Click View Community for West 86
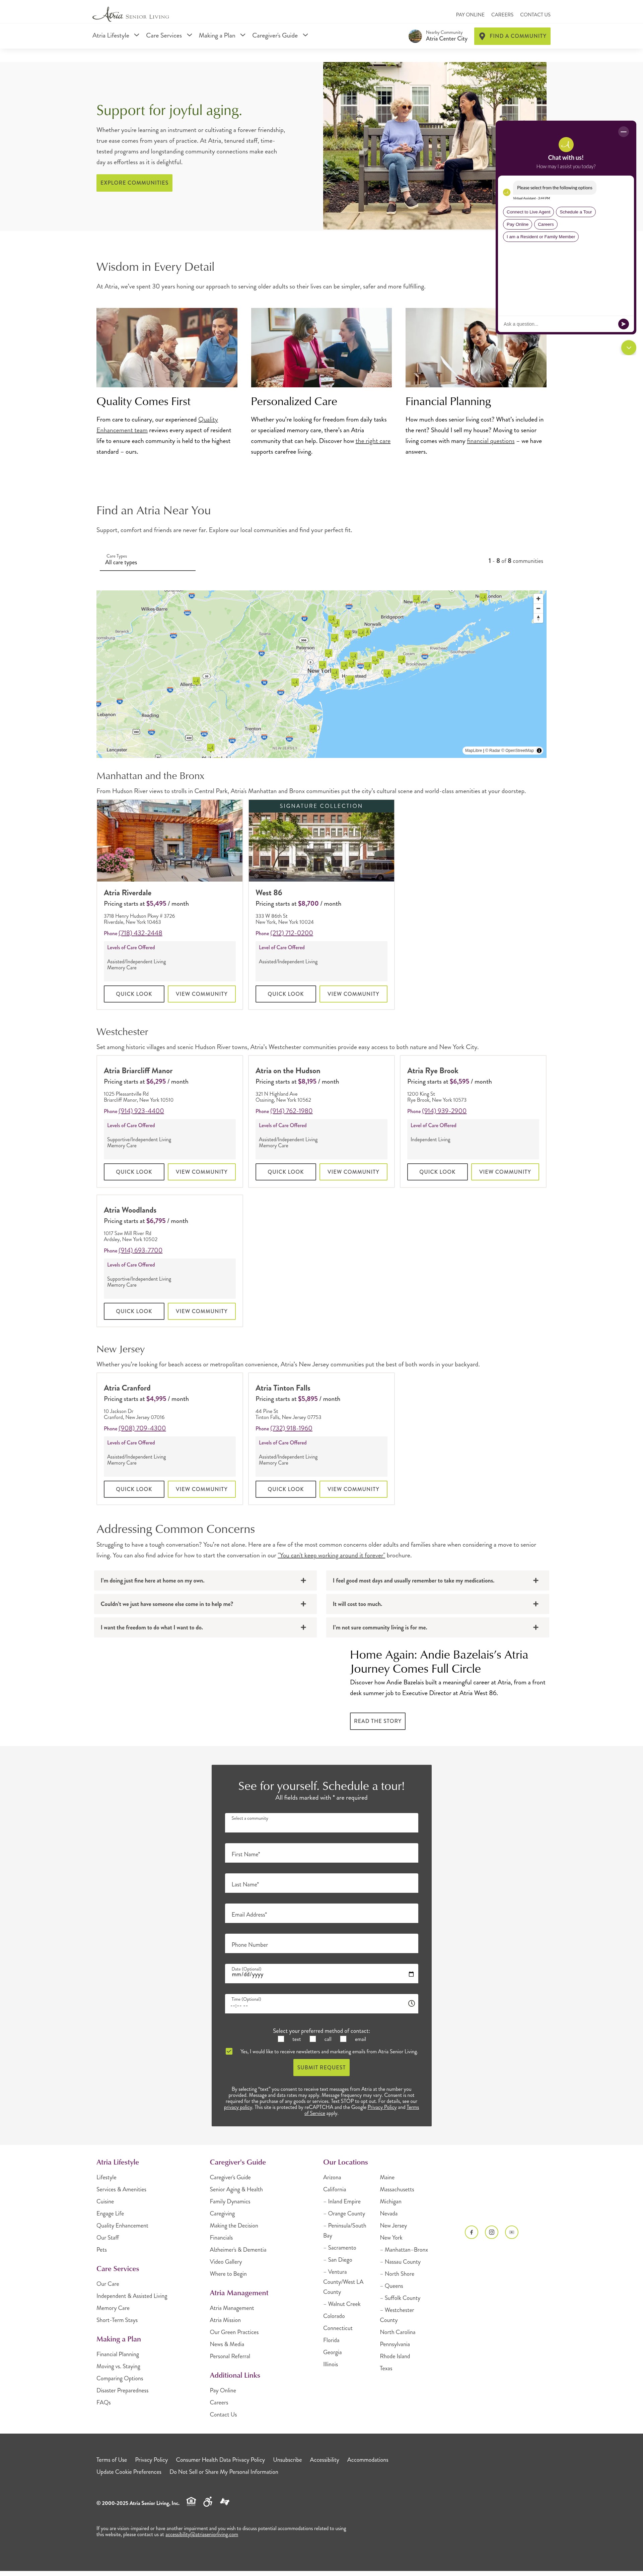This screenshot has height=2576, width=643. pyautogui.click(x=353, y=994)
